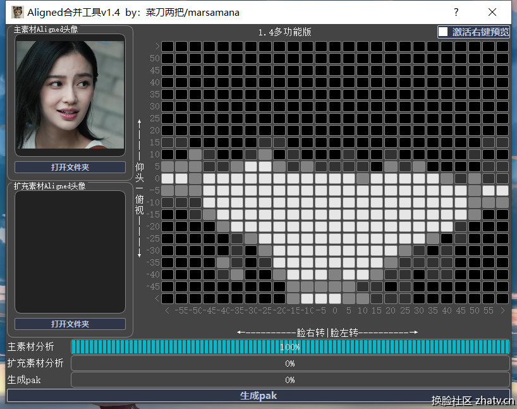This screenshot has height=409, width=517.
Task: Close the Aligned合并工具 window
Action: (492, 12)
